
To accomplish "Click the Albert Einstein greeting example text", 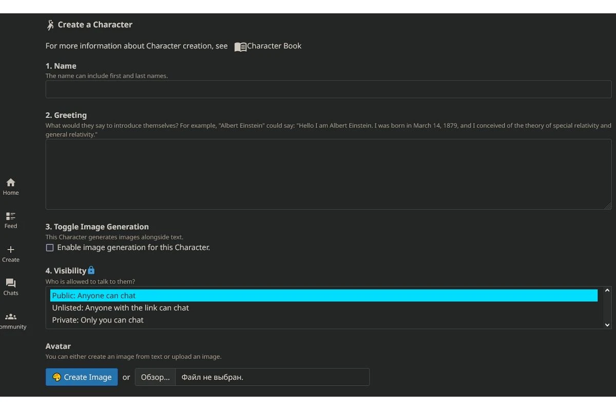I will coord(329,130).
